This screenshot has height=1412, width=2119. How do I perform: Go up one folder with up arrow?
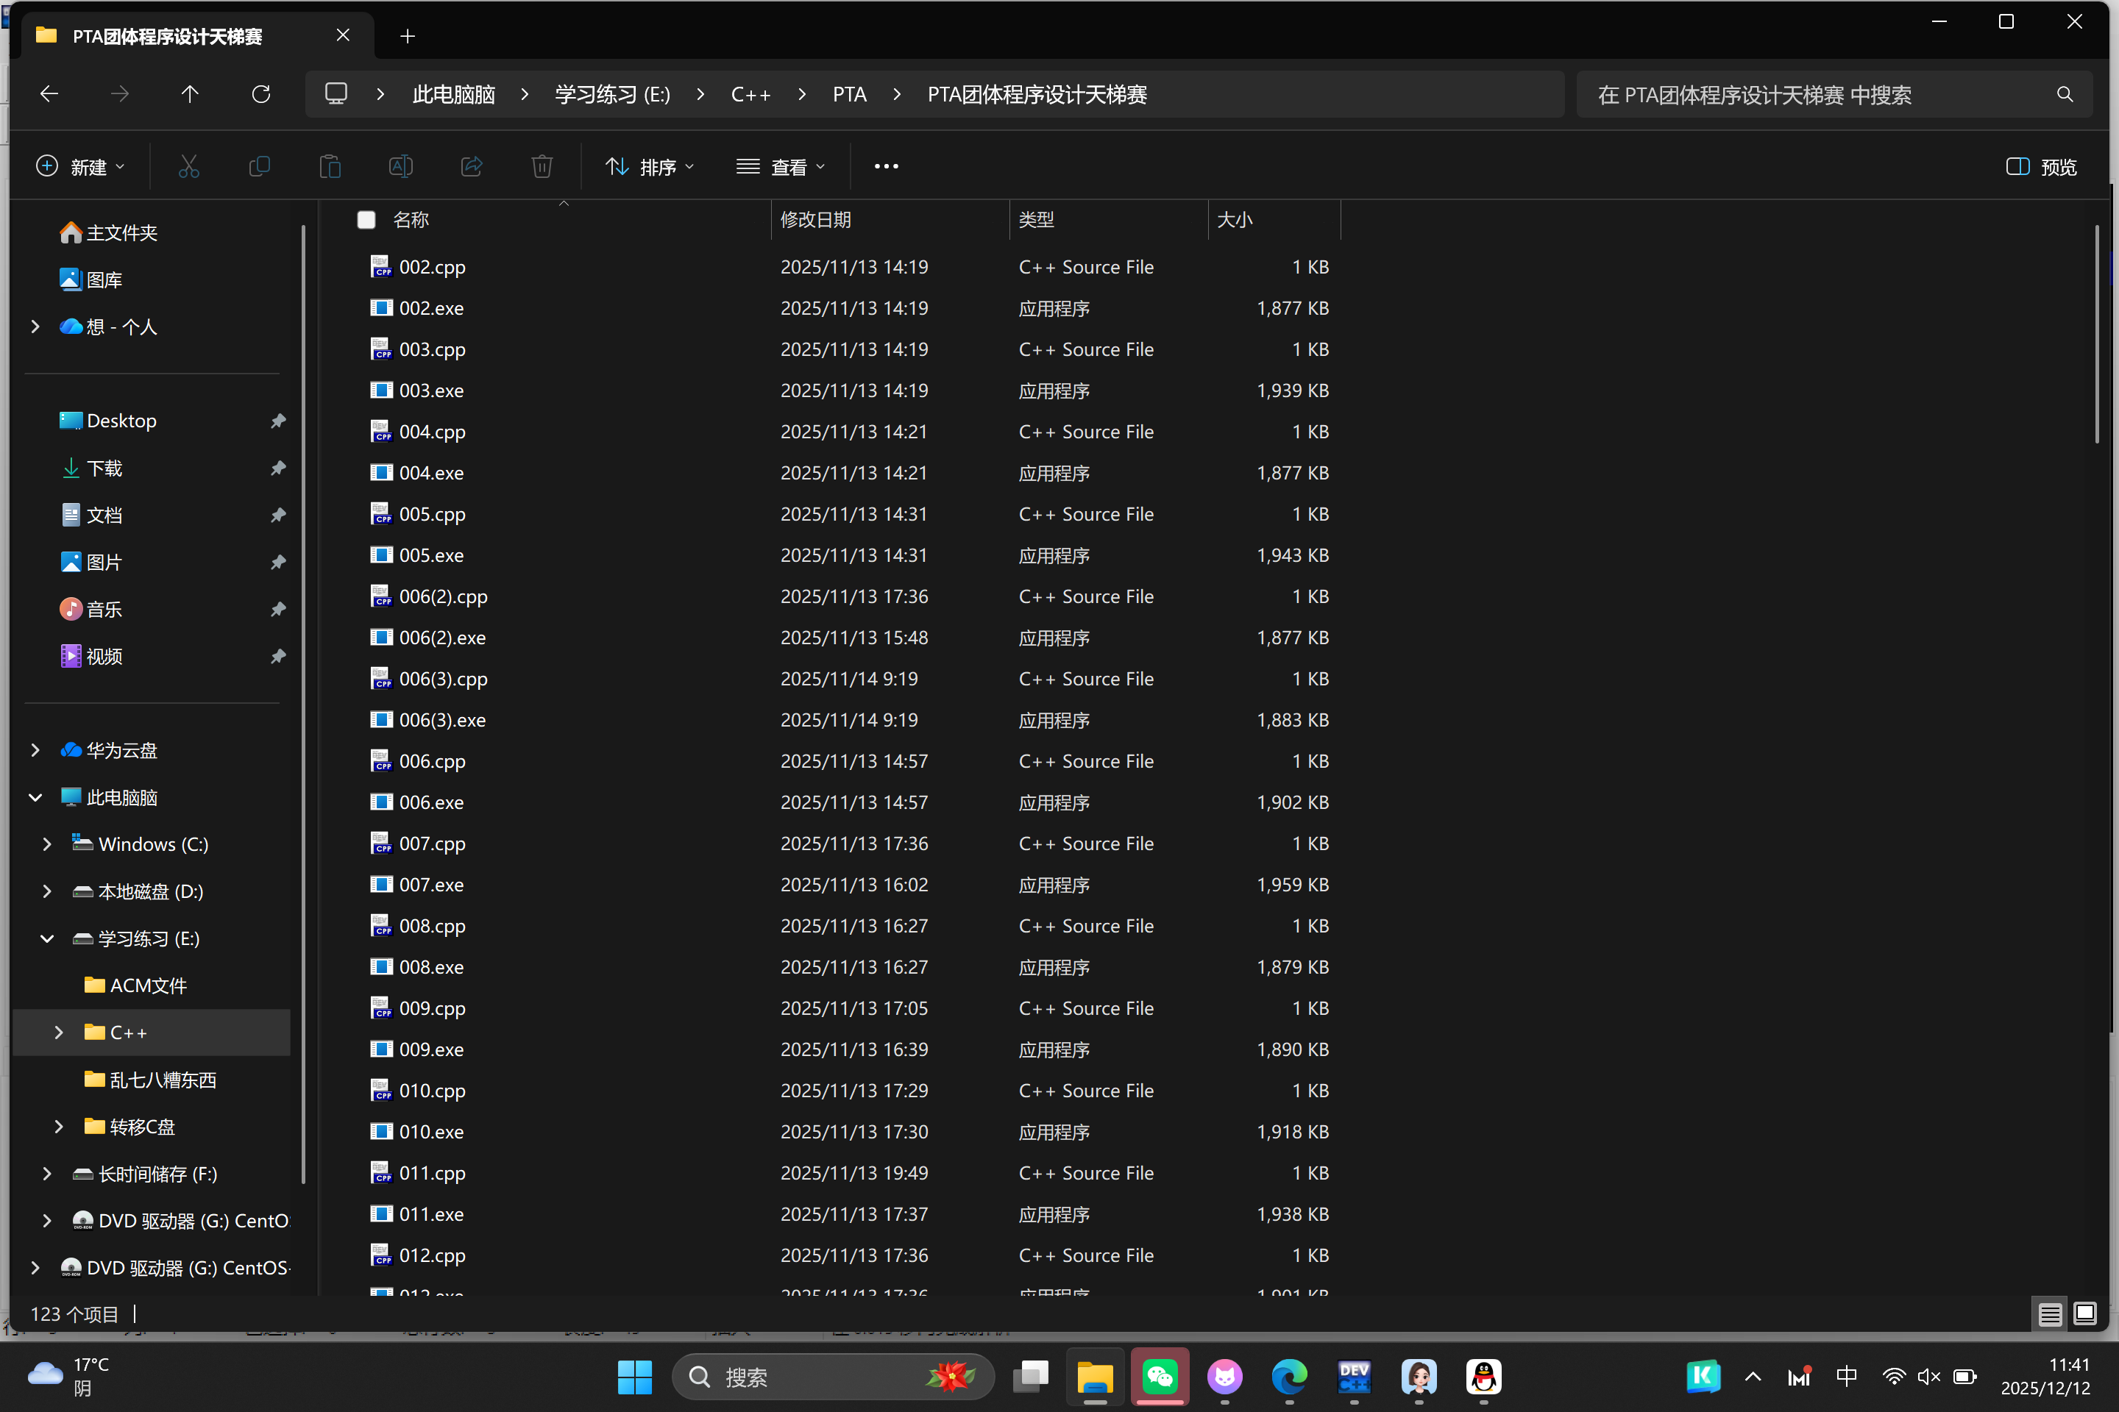click(189, 95)
